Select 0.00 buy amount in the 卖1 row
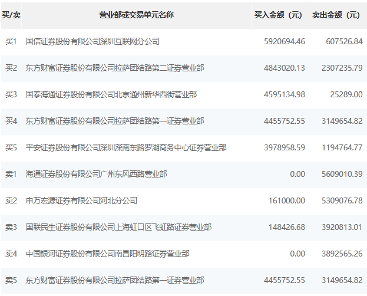Image resolution: width=367 pixels, height=296 pixels. (297, 174)
